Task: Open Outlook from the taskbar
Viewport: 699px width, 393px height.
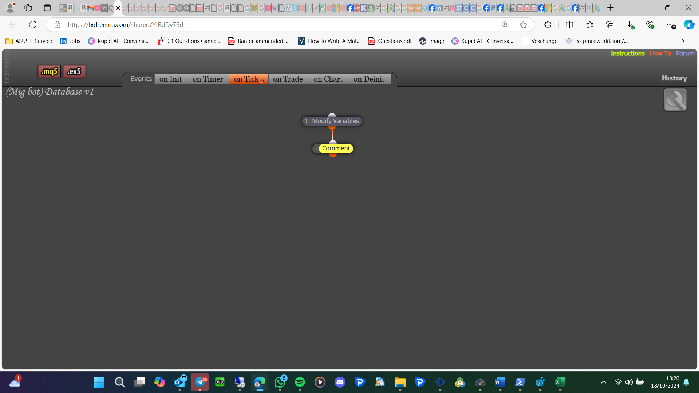Action: tap(180, 382)
